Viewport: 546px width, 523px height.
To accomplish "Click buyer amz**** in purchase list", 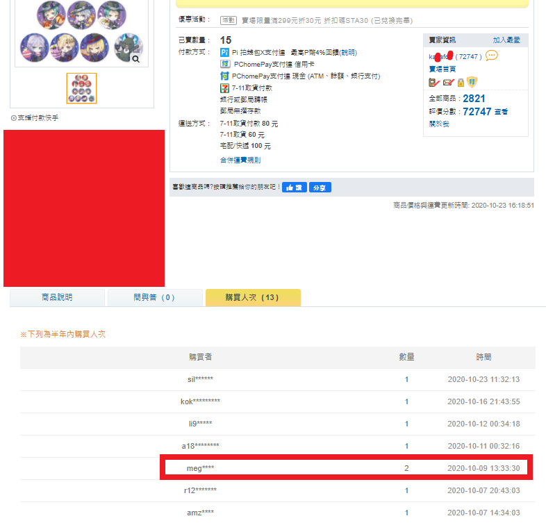I will click(x=200, y=513).
